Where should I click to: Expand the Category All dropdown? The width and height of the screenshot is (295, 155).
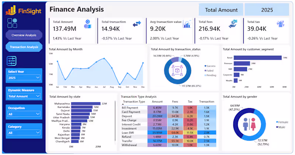24,132
